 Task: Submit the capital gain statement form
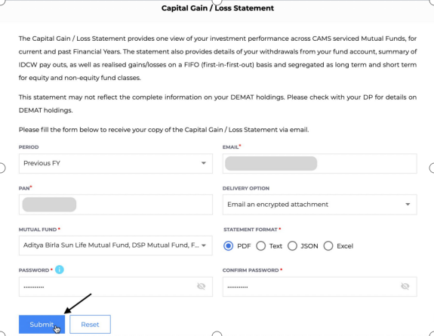pyautogui.click(x=42, y=325)
